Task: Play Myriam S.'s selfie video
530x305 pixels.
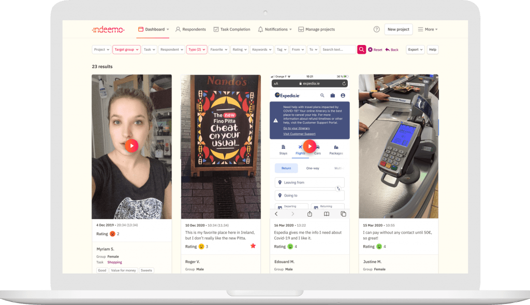Action: [x=131, y=146]
